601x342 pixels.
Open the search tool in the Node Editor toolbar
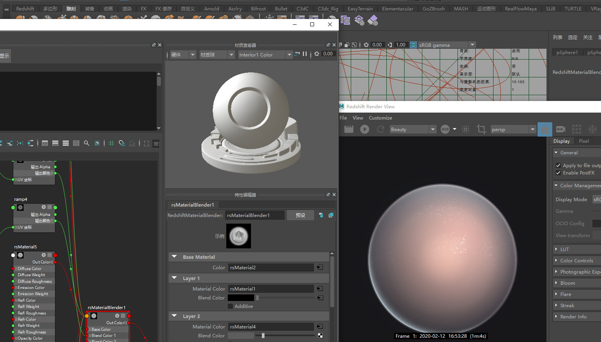coord(86,143)
